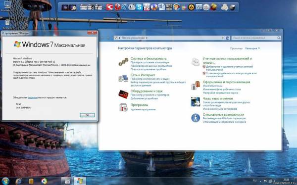Screen dimensions: 297x185
Task: Click OK in the About Windows dialog
Action: pyautogui.click(x=87, y=115)
